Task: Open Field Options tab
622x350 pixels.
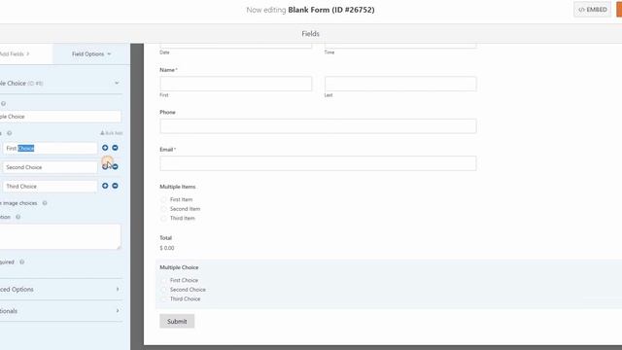Action: click(91, 54)
